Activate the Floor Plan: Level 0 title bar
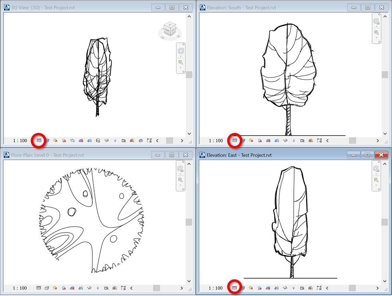Screen dimensions: 392x296 click(x=47, y=155)
